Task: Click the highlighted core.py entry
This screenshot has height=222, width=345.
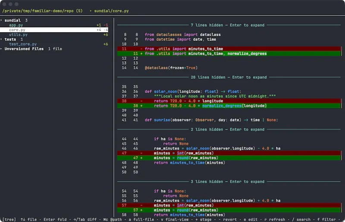Action: pyautogui.click(x=54, y=30)
